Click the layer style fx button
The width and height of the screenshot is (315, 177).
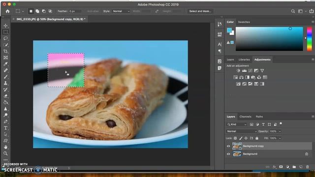(x=274, y=167)
